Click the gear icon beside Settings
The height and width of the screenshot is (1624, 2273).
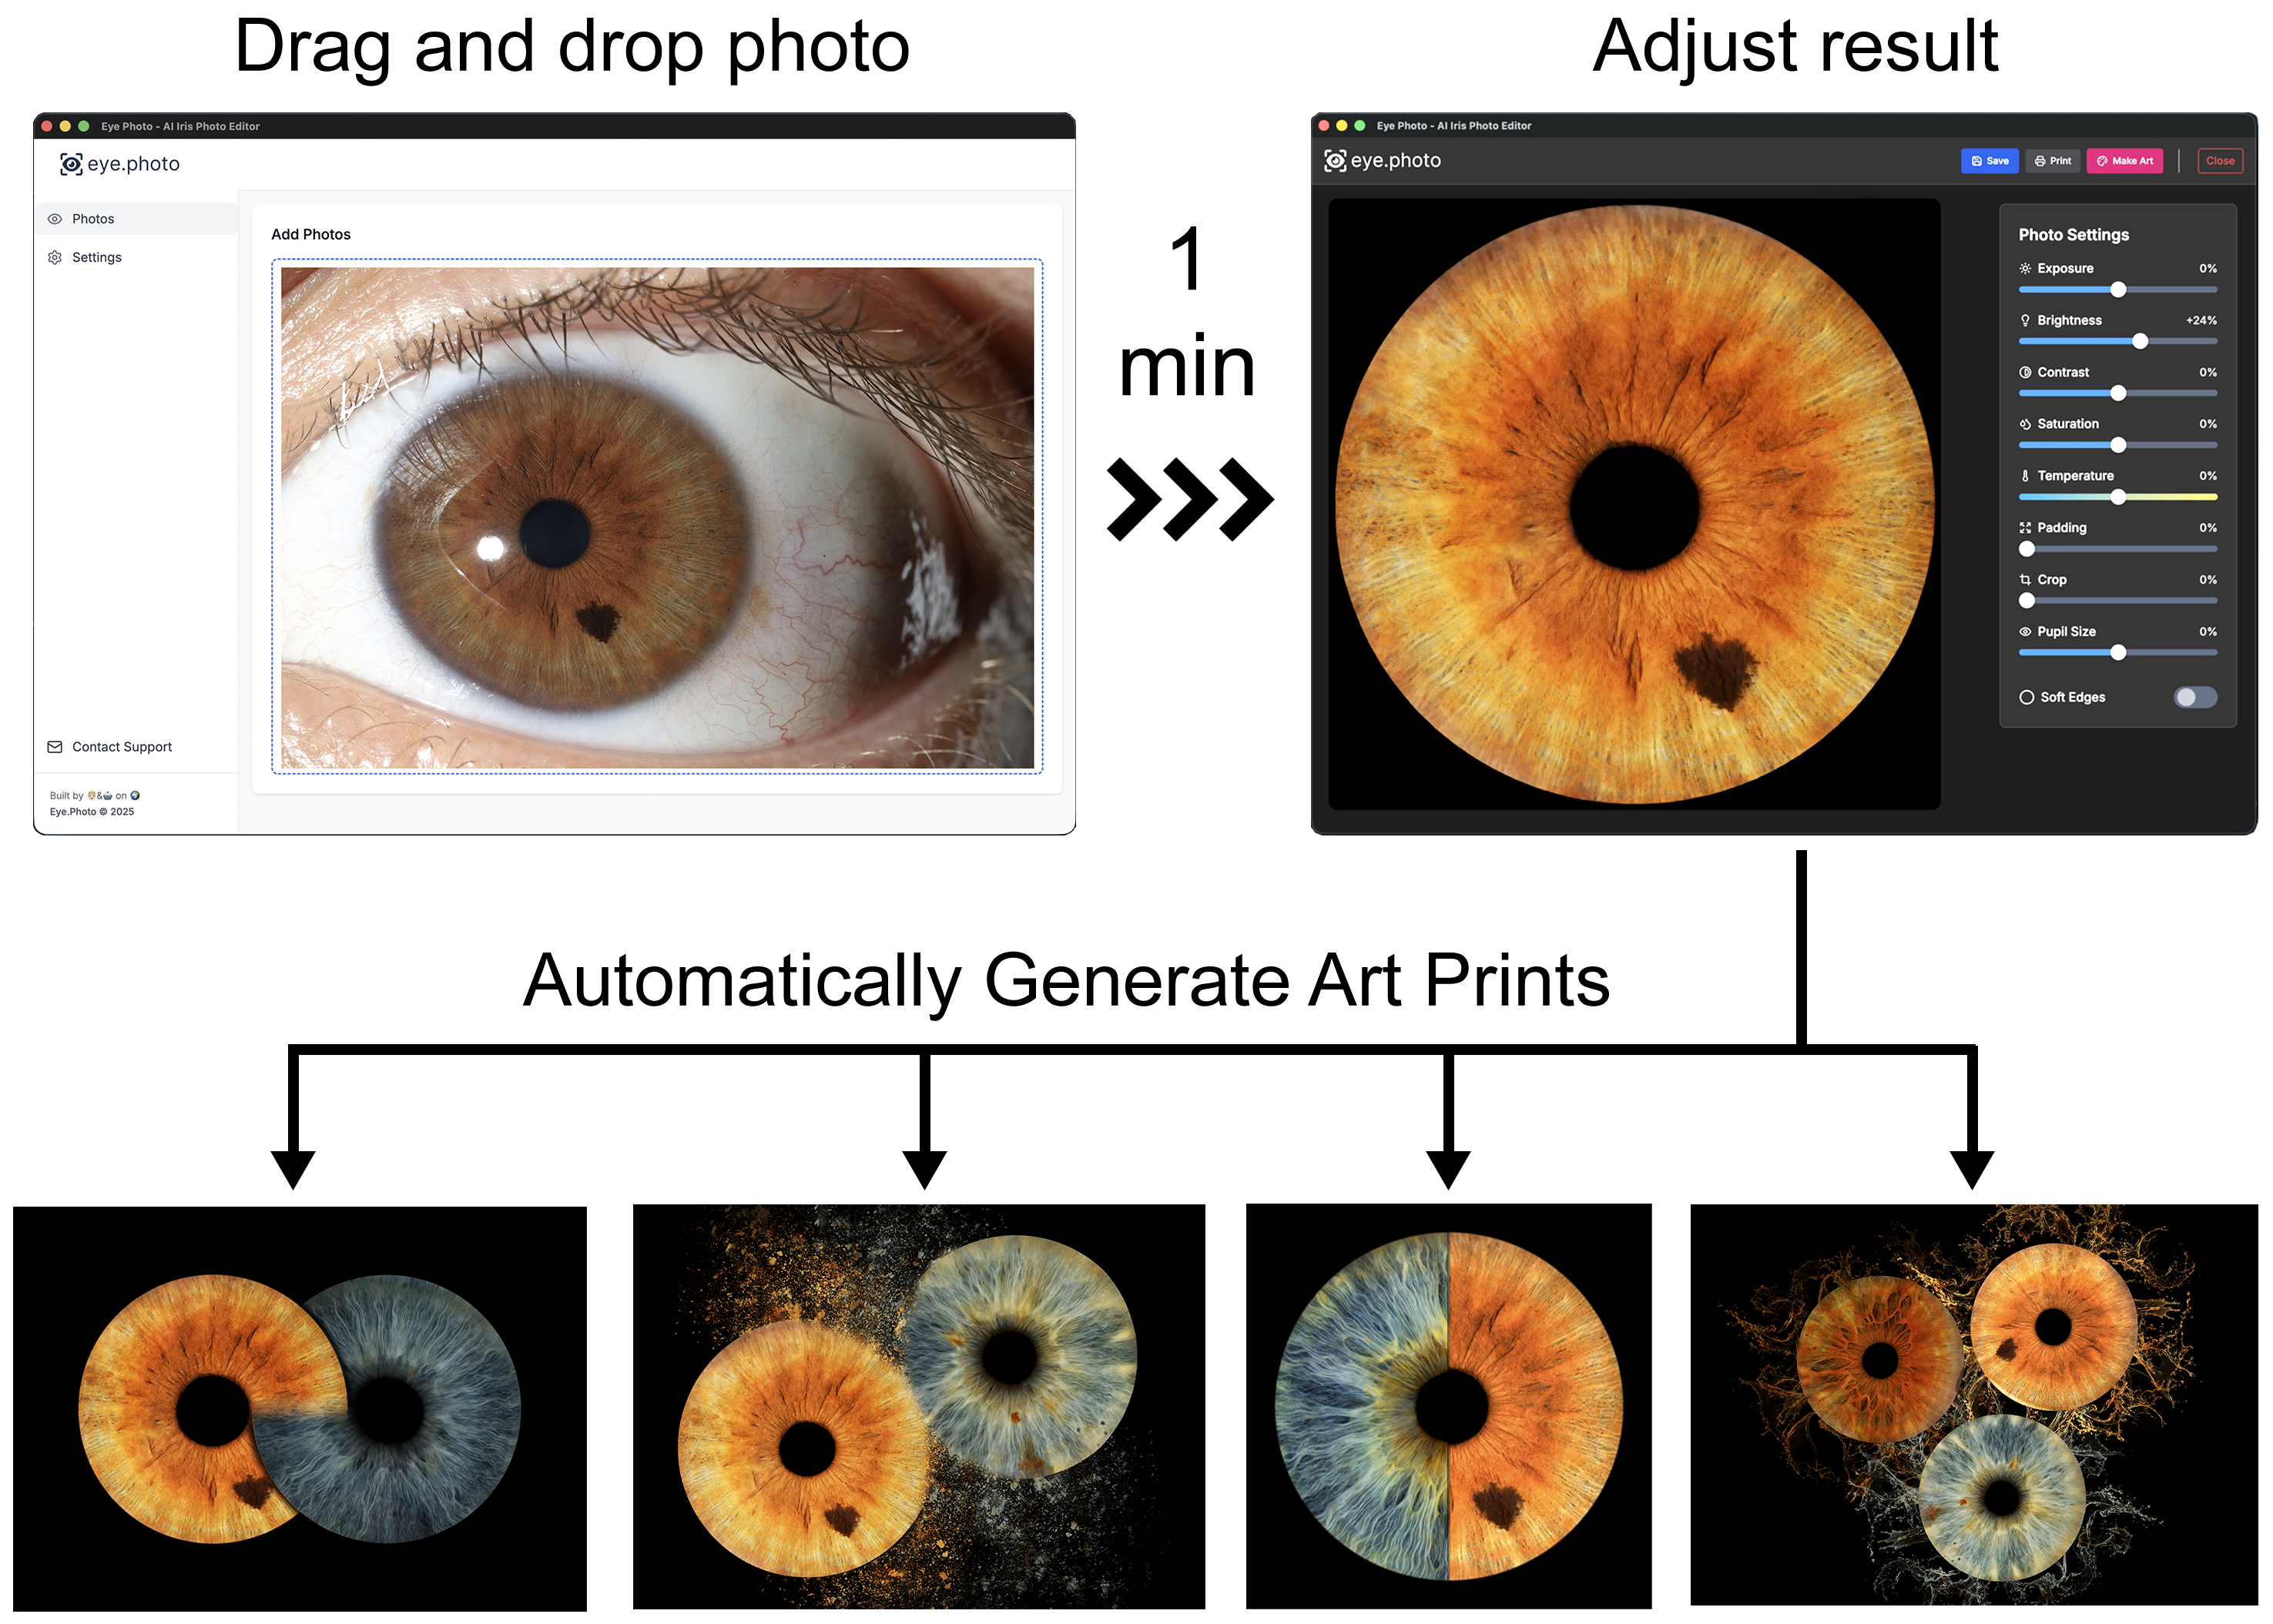pos(54,257)
